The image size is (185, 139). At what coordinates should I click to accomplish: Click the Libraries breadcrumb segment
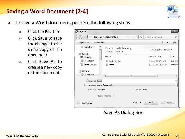pos(98,37)
